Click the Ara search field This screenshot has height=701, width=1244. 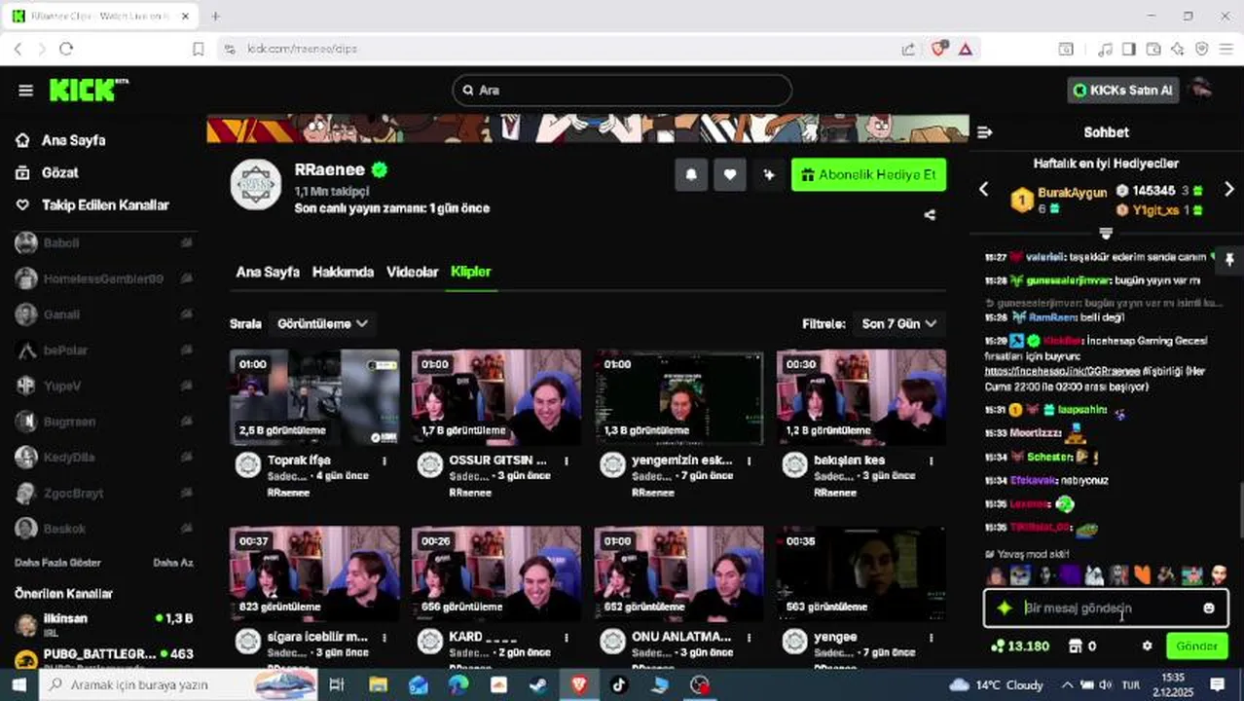point(622,91)
